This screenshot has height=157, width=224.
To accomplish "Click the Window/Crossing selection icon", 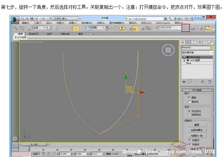I will [x=69, y=28].
